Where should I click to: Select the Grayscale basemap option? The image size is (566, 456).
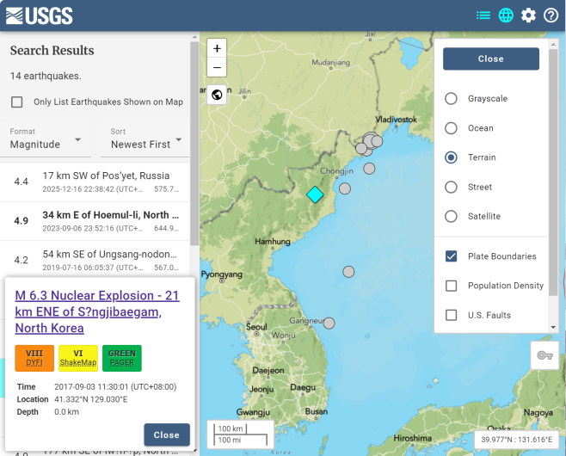coord(451,99)
